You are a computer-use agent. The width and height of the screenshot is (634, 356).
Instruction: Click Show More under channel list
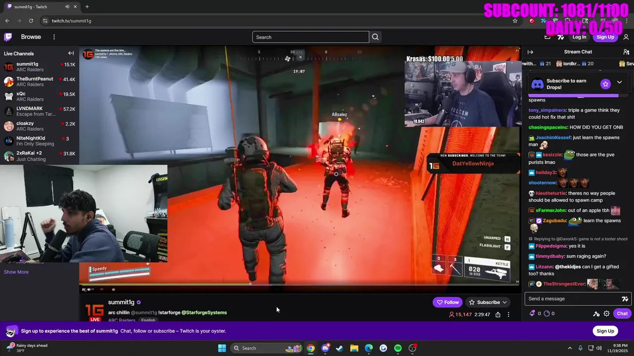coord(16,272)
